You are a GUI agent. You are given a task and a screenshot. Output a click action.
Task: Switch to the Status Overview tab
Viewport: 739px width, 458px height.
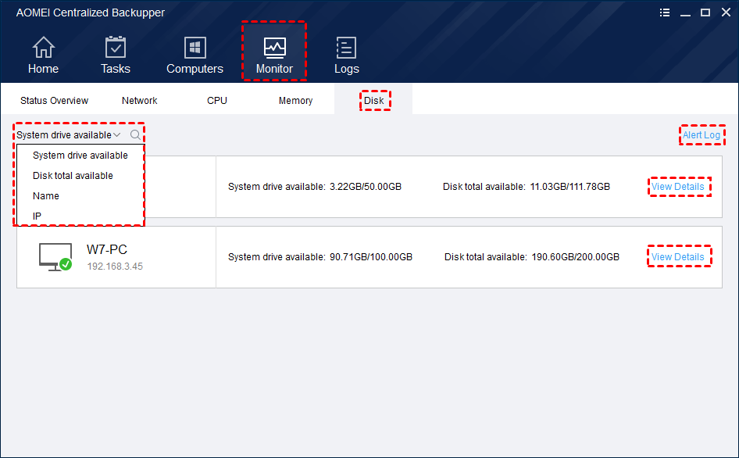click(x=54, y=101)
